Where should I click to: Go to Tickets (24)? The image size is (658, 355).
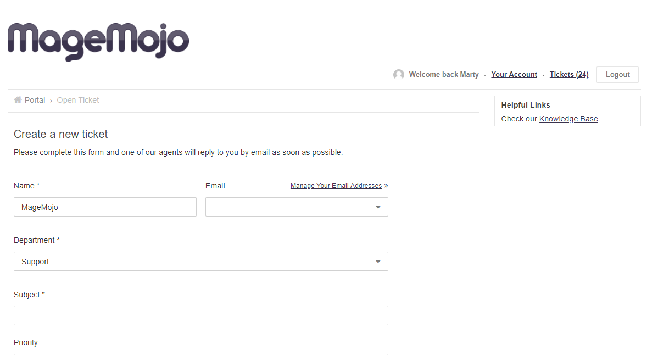(569, 74)
